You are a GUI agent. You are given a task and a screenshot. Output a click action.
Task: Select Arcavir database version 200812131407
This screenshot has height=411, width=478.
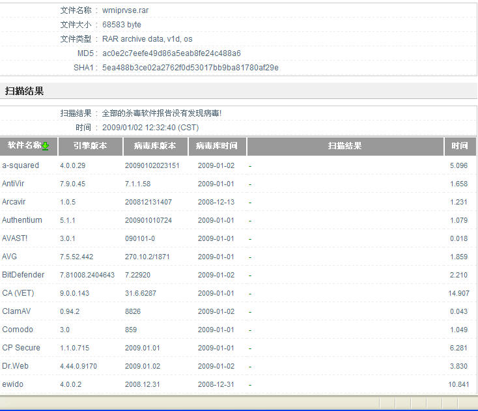tap(148, 202)
